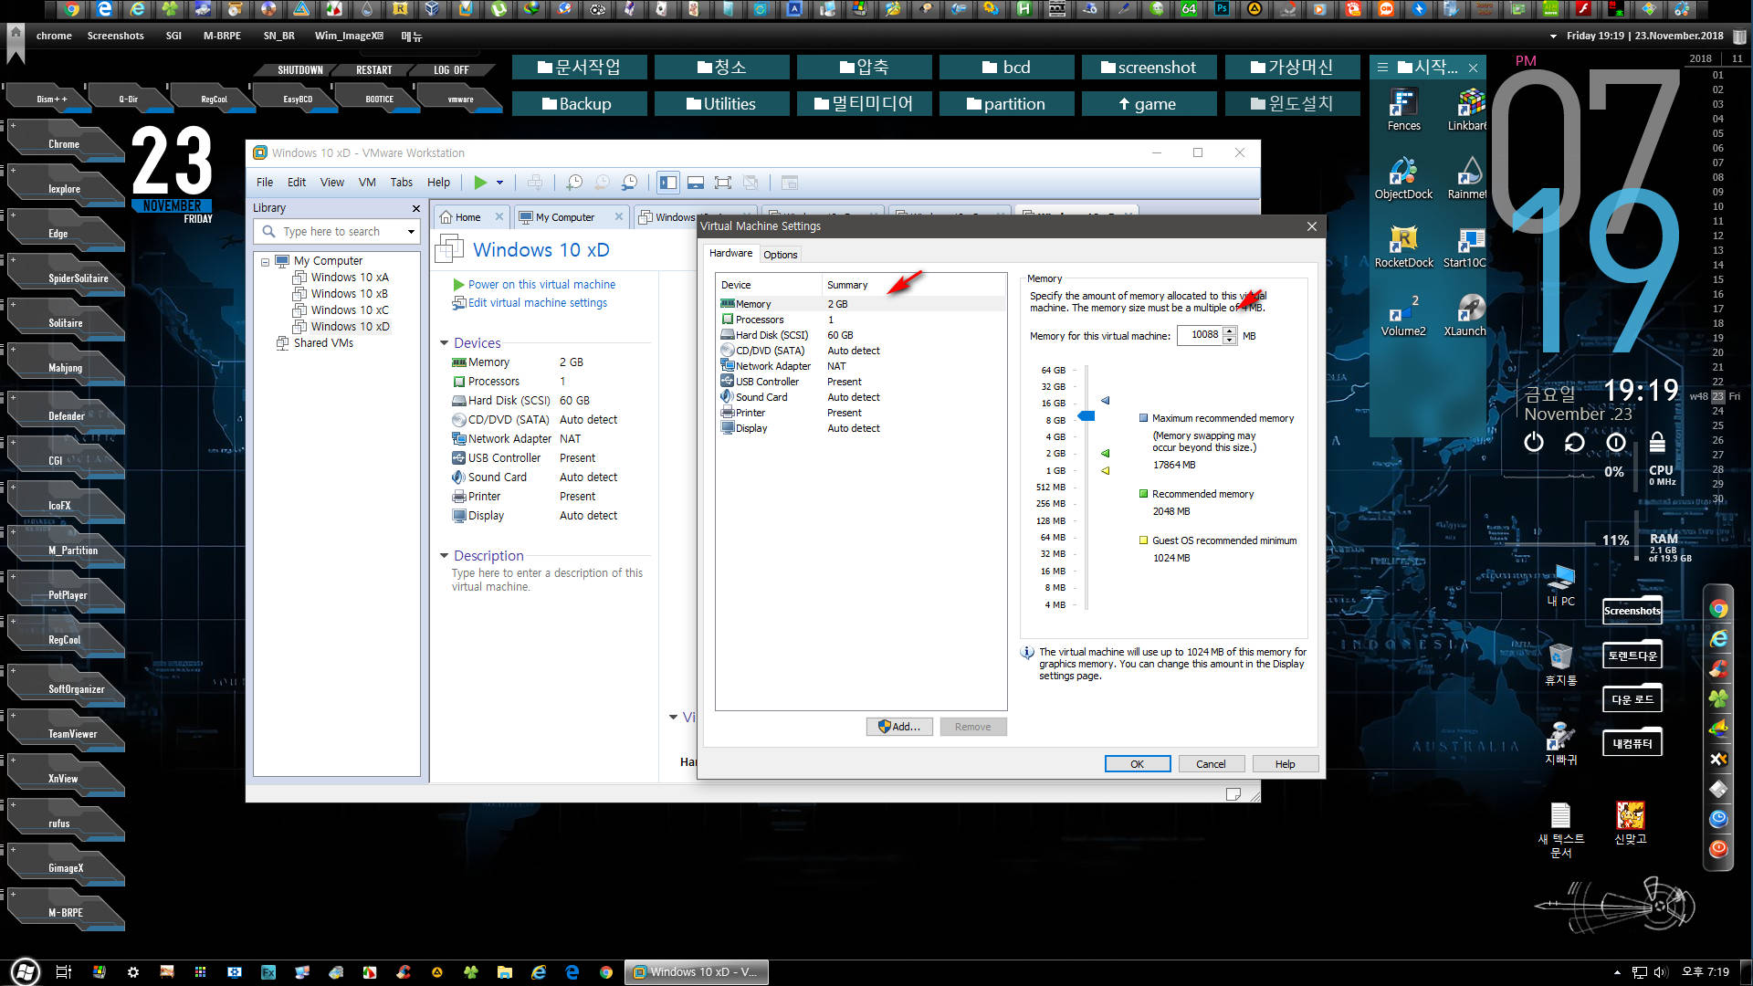
Task: Click the Windows Start button
Action: [25, 972]
